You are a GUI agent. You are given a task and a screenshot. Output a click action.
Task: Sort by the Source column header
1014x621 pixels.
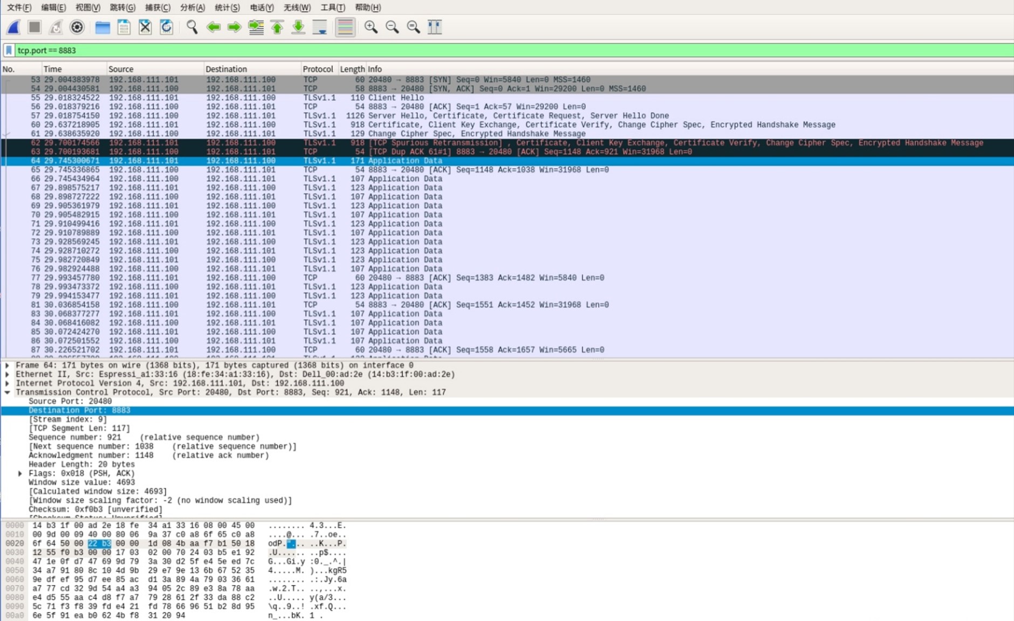pyautogui.click(x=121, y=69)
